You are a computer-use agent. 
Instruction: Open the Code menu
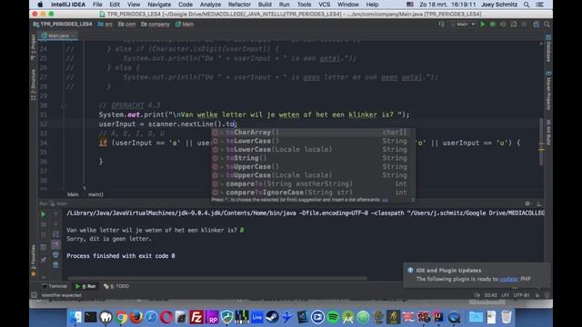186,5
